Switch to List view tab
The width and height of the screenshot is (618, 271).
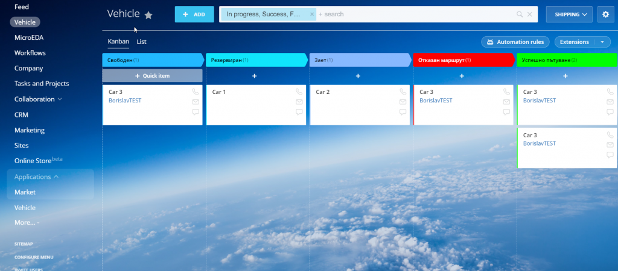point(141,42)
